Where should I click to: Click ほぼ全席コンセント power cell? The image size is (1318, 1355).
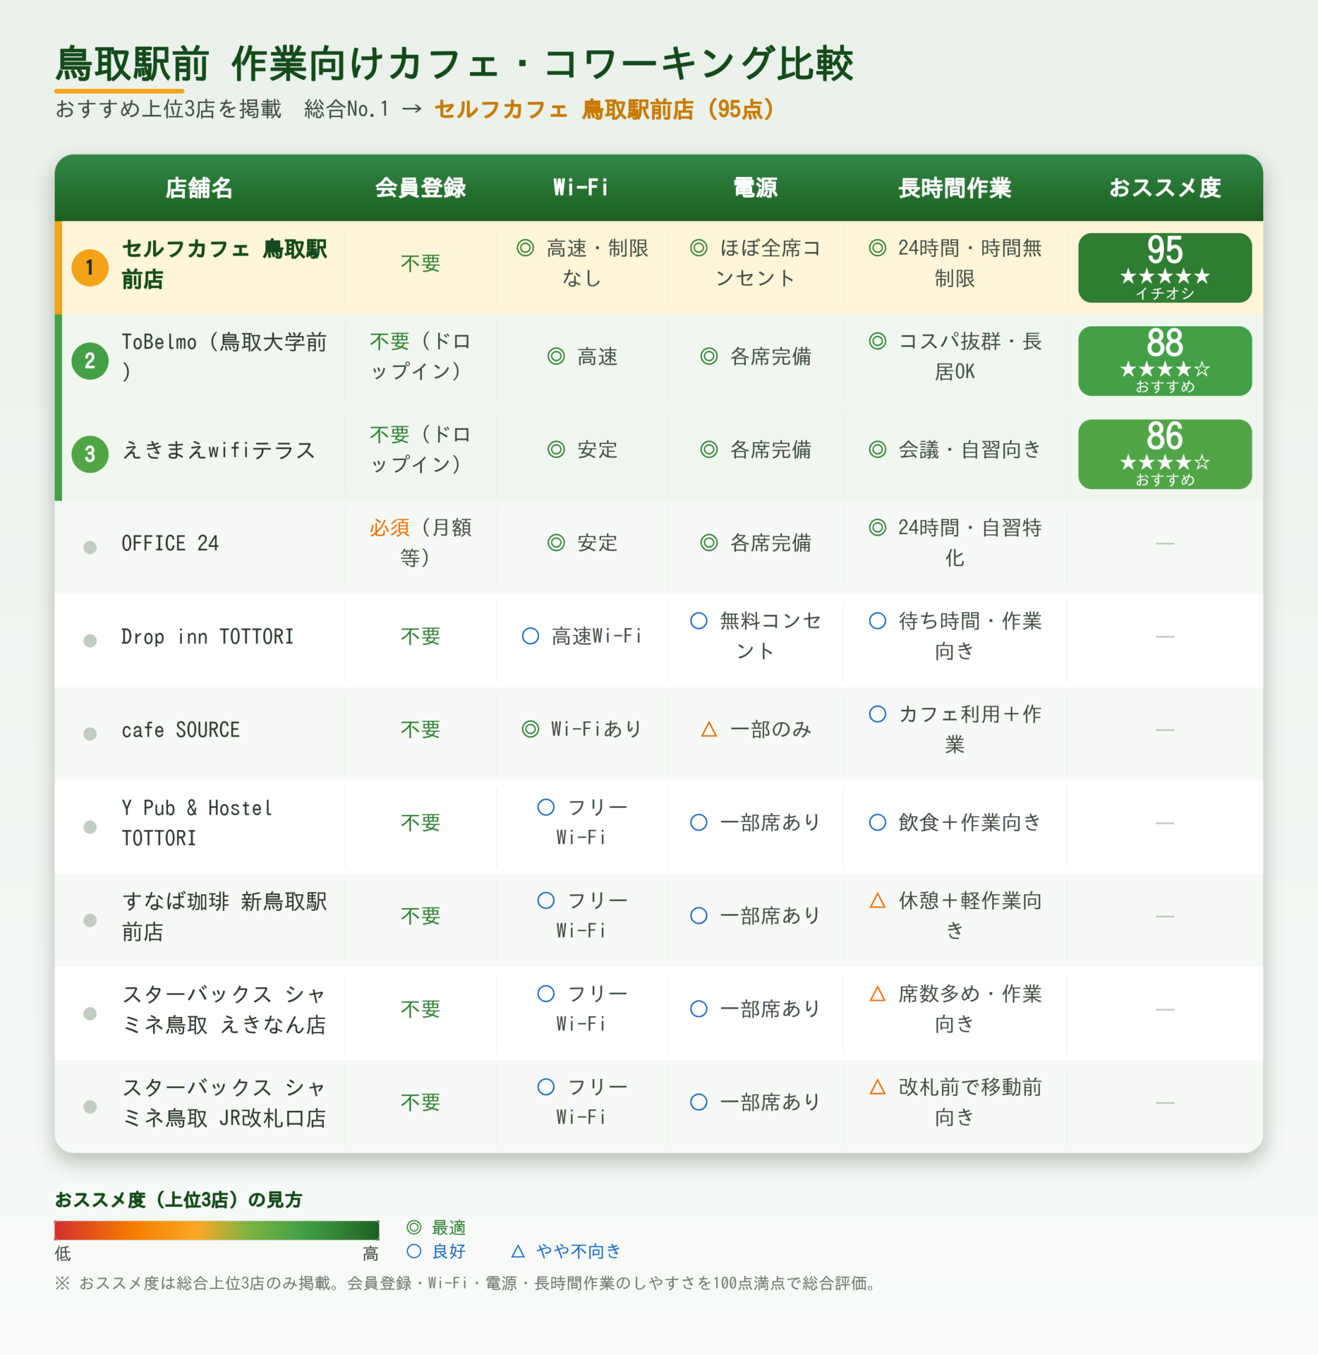click(x=756, y=263)
